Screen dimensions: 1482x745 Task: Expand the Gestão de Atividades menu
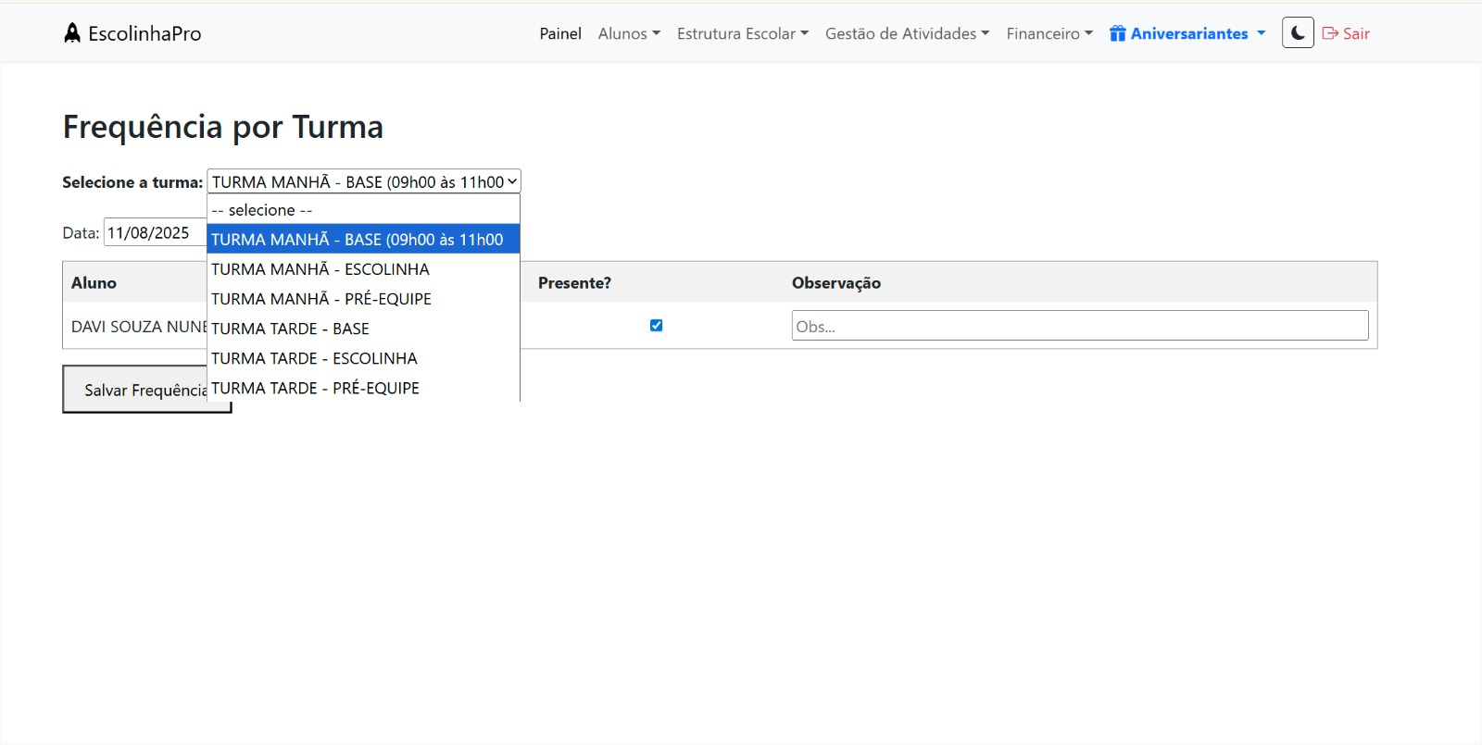[x=907, y=34]
